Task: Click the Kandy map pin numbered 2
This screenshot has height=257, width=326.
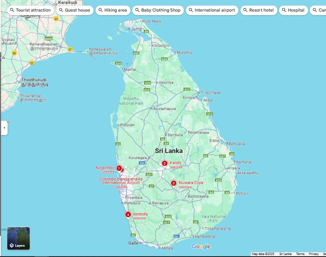Action: coord(164,163)
